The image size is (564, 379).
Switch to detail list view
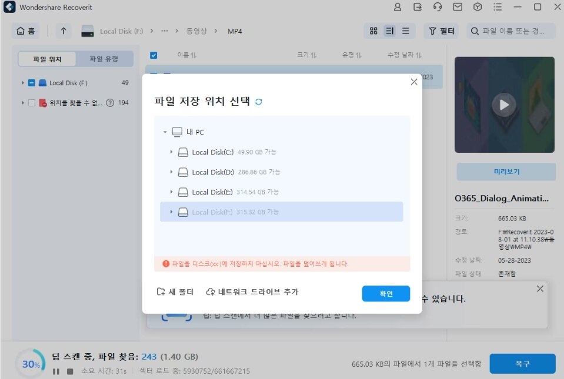390,31
